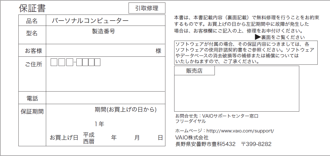Click the blank dealer stamp area under 販売店
The width and height of the screenshot is (330, 156).
coord(236,93)
